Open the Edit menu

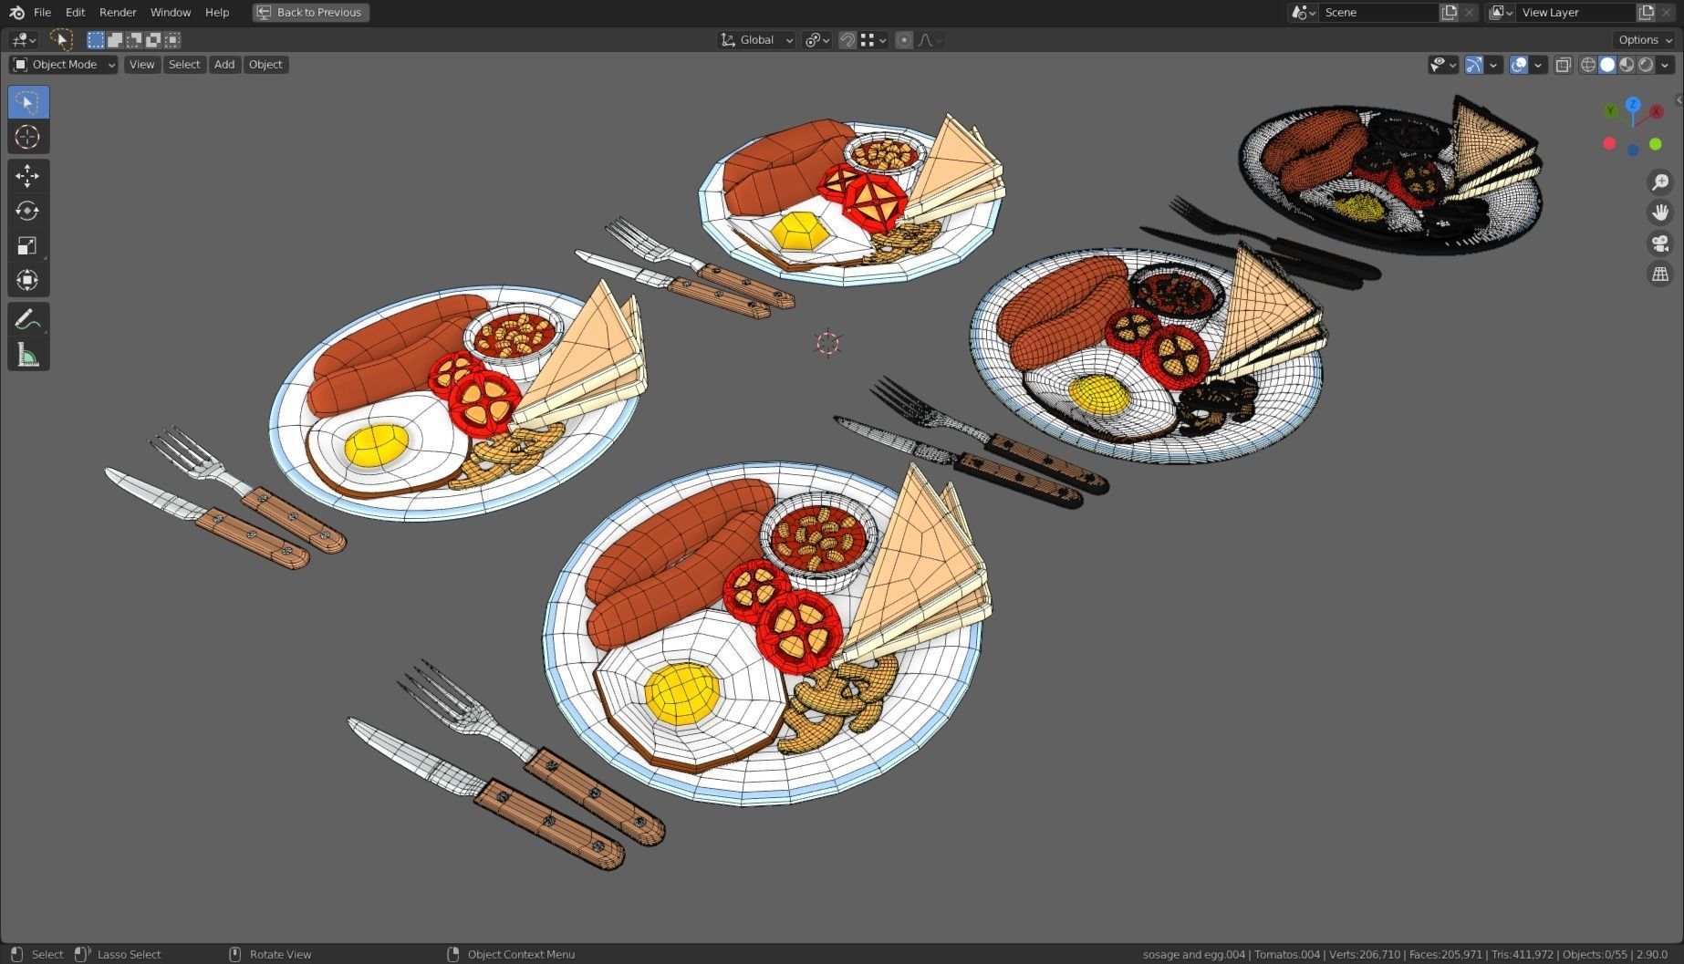pyautogui.click(x=75, y=13)
